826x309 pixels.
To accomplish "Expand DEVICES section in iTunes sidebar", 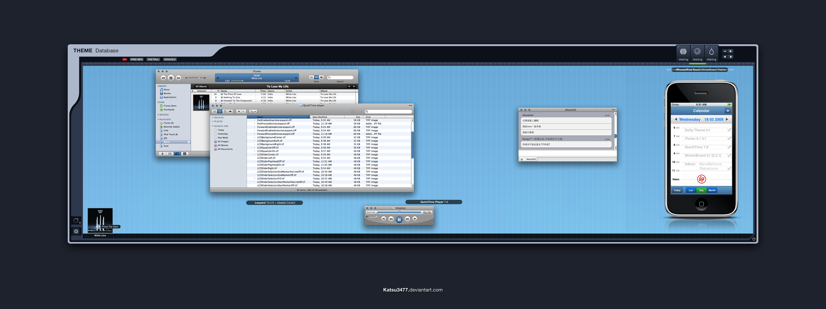I will tap(158, 114).
